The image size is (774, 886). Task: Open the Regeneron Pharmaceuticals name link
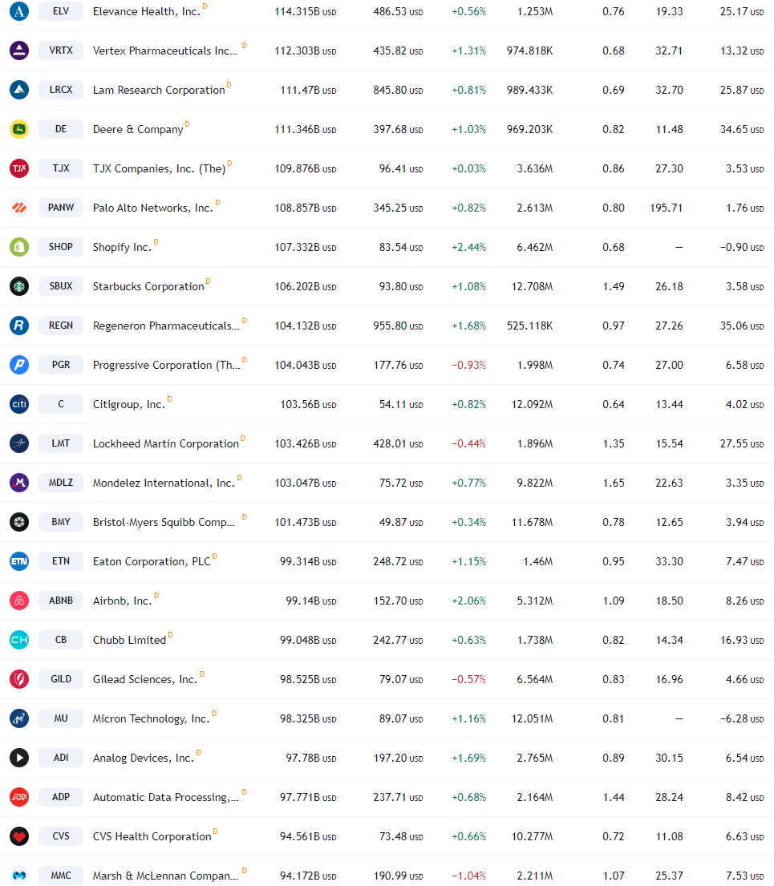[x=166, y=326]
